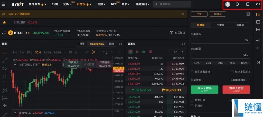The image size is (263, 117).
Task: Select the text annotation tool
Action: click(5, 83)
